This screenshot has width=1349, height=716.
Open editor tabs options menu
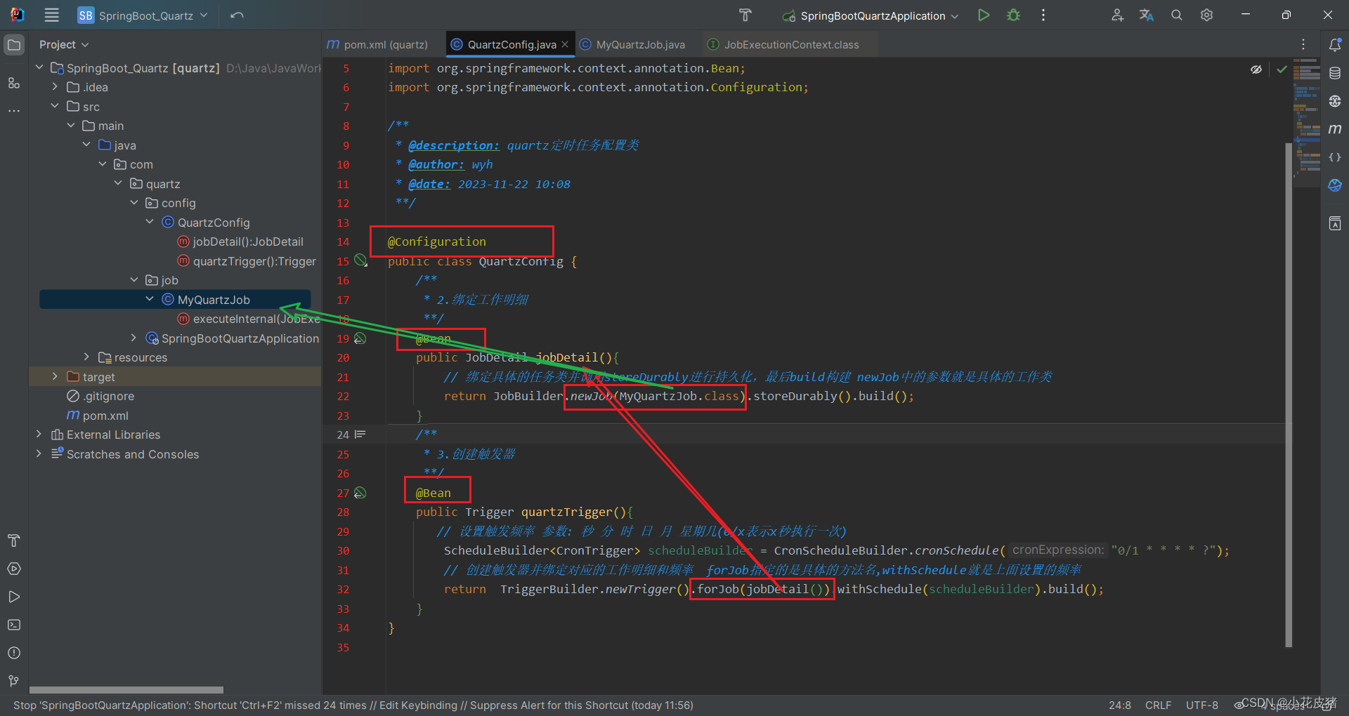tap(1303, 44)
